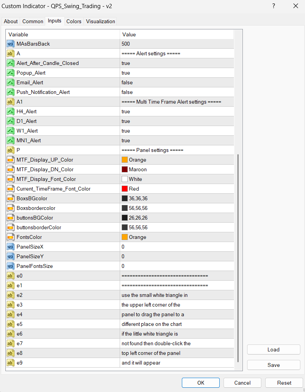Open the D1_Alert value dropdown
This screenshot has height=392, width=305.
pyautogui.click(x=176, y=121)
